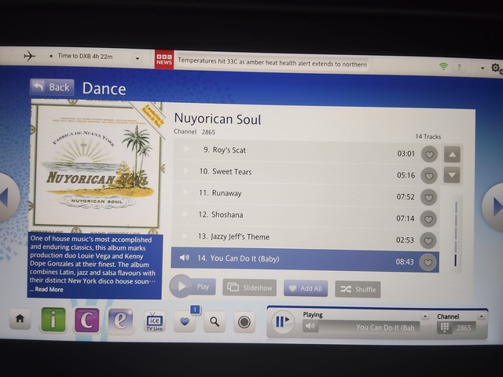Click the airplane flight info icon
Viewport: 503px width, 377px height.
tap(29, 56)
